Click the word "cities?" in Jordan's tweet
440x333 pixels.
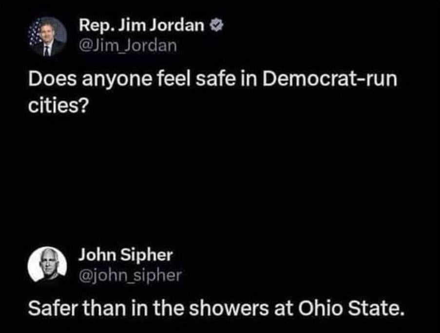pyautogui.click(x=58, y=105)
